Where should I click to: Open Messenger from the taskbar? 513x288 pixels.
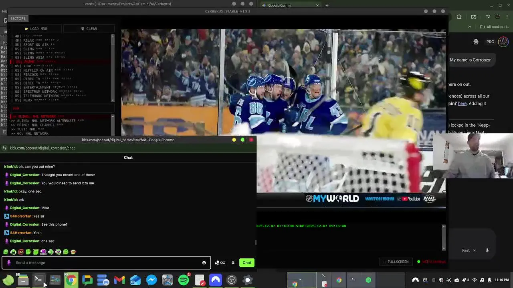click(151, 280)
